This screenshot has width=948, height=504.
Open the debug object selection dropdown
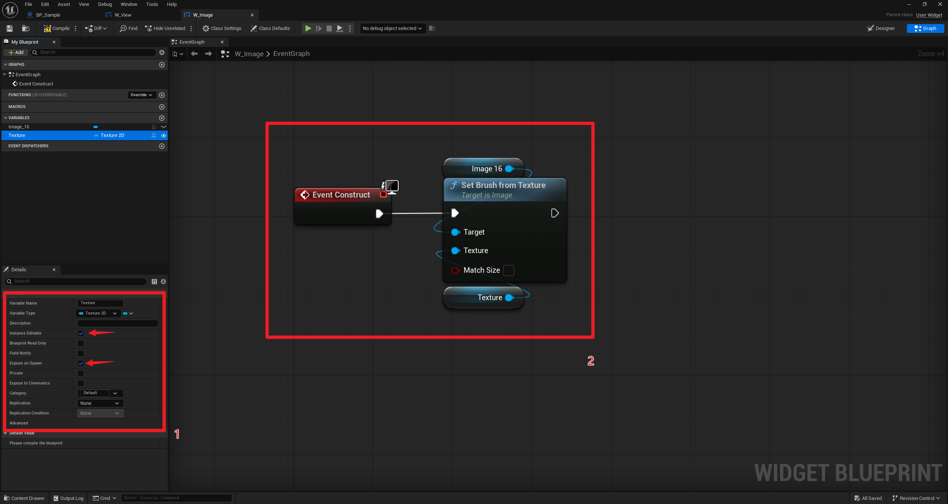(393, 28)
